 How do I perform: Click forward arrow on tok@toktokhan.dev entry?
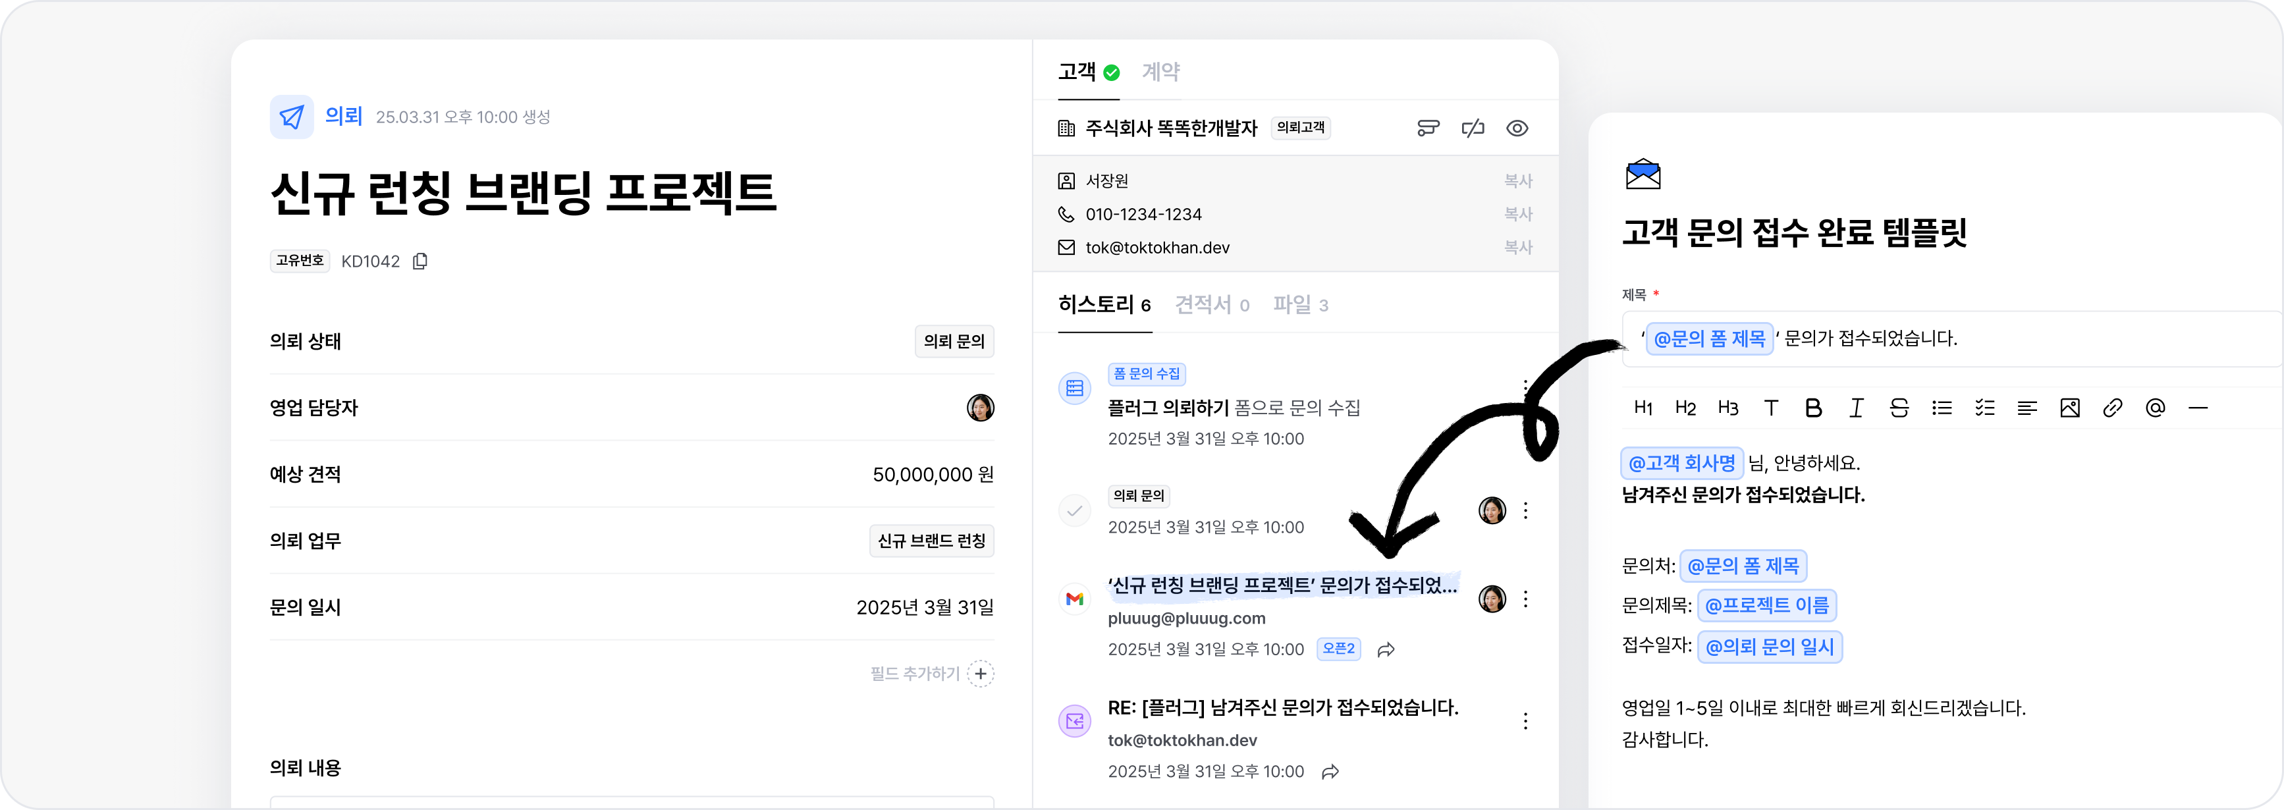1330,772
